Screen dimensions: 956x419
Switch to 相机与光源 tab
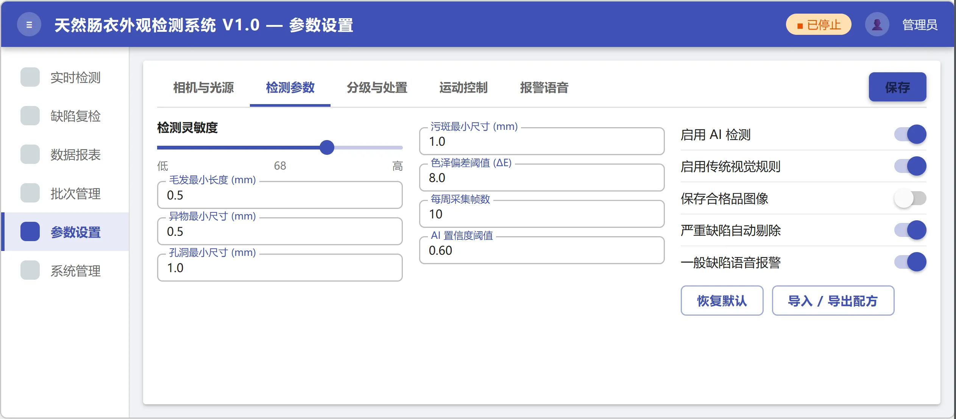(203, 88)
